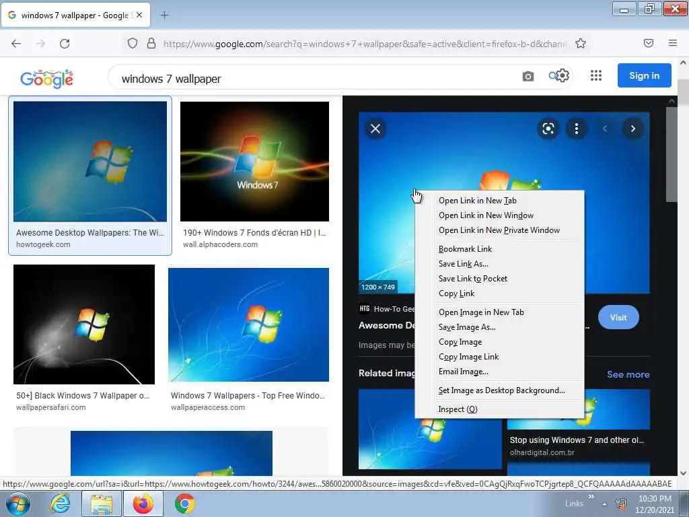Viewport: 689px width, 517px height.
Task: Select the howtogeek.com wallpaper thumbnail
Action: pos(90,162)
